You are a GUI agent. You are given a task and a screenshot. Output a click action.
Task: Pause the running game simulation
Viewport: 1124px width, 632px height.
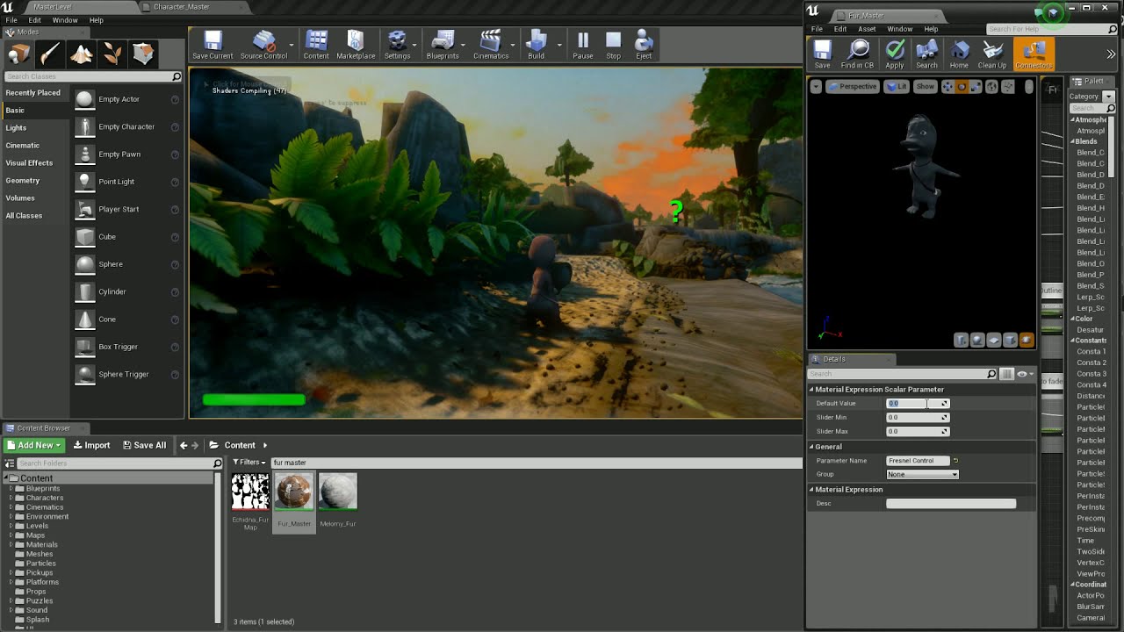pyautogui.click(x=582, y=45)
